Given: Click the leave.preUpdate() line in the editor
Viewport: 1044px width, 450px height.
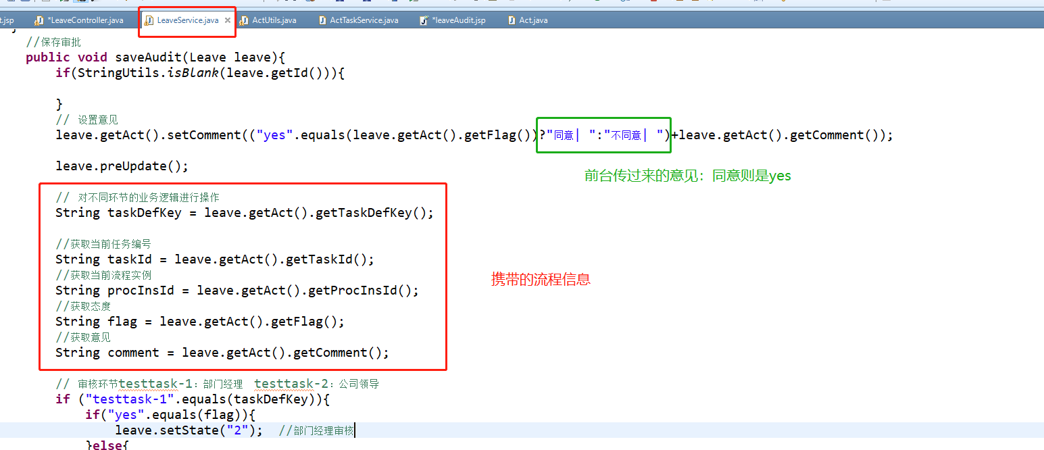Looking at the screenshot, I should click(122, 166).
